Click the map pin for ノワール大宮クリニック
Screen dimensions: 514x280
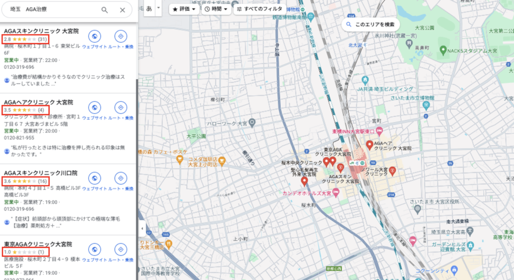393,171
